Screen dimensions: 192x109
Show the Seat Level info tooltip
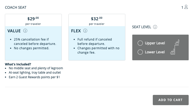coord(155,27)
